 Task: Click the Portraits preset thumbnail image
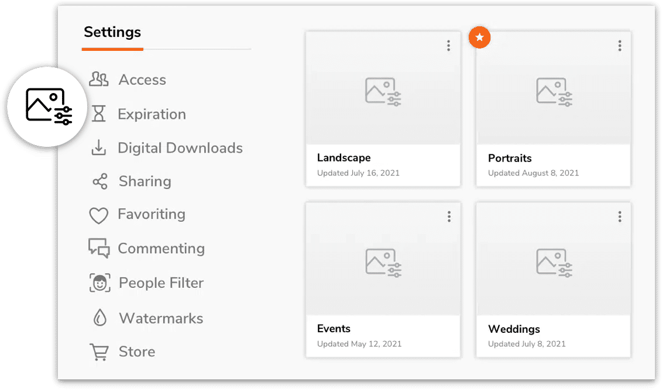point(554,88)
